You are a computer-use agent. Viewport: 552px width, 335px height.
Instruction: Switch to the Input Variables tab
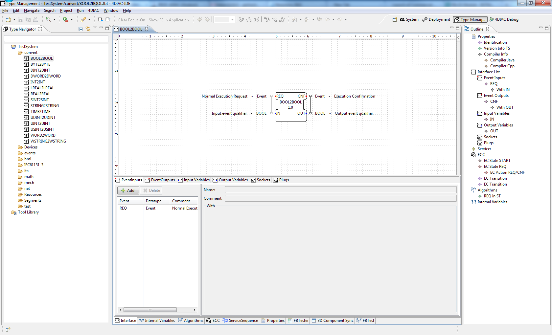click(194, 180)
